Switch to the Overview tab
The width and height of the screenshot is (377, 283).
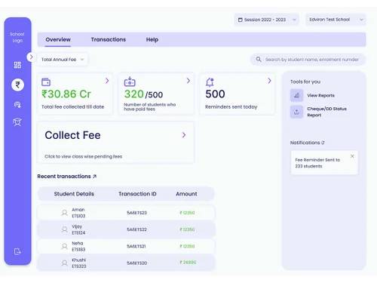click(58, 39)
